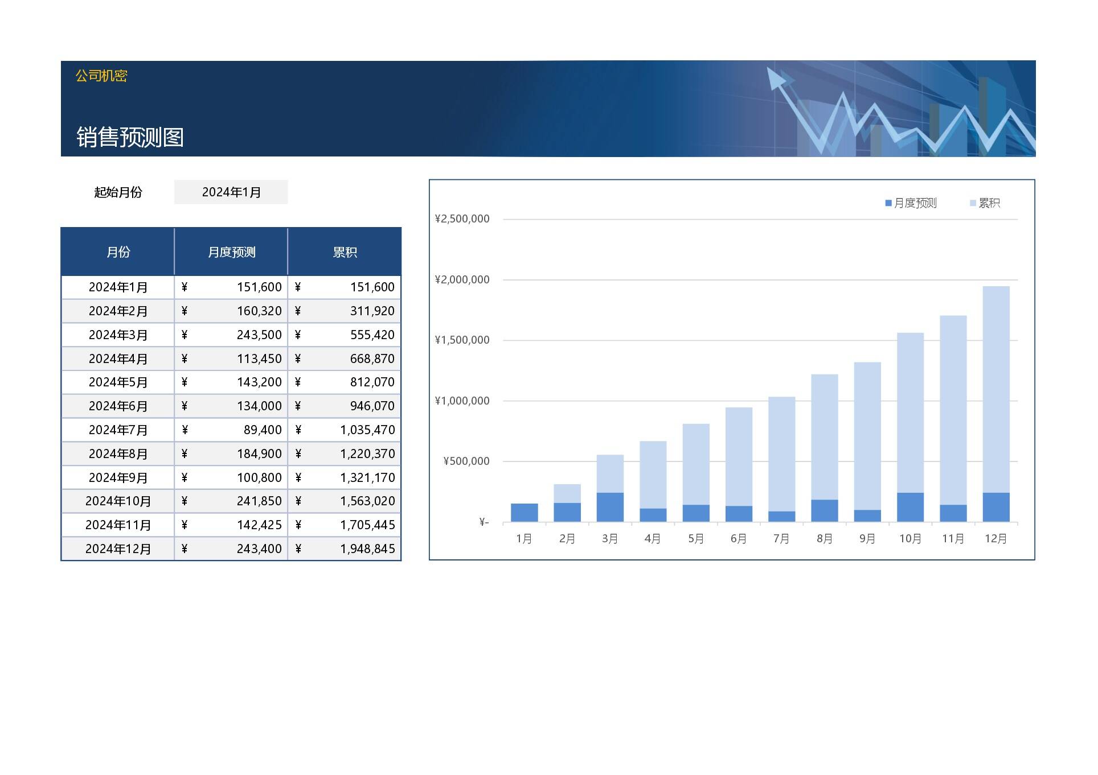Click the 89,400 monthly forecast cell

pos(263,430)
